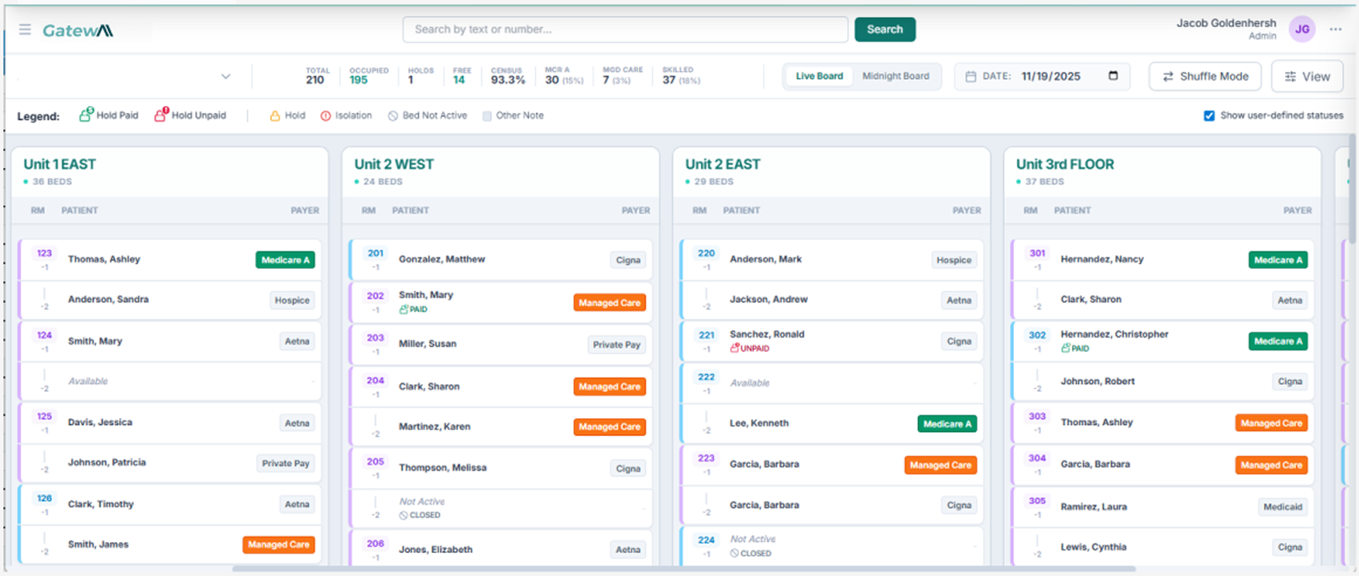The image size is (1359, 576).
Task: Open the three-dot more options menu
Action: point(1336,29)
